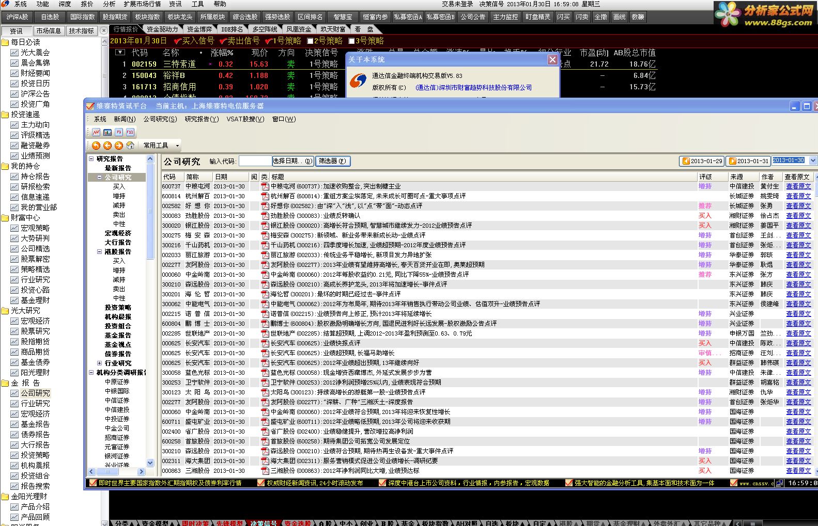Click 财富中心 folder icon

coord(5,218)
